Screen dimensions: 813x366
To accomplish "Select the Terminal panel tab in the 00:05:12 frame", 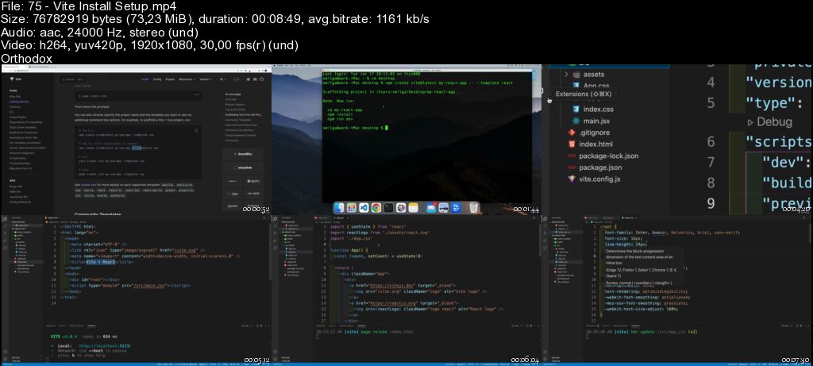I will 92,326.
